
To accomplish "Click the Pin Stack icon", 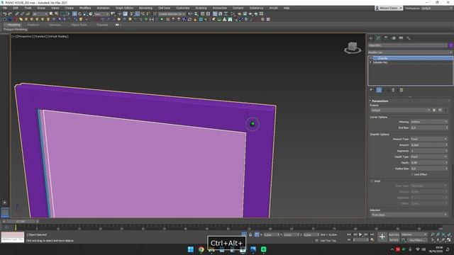I will tap(371, 90).
